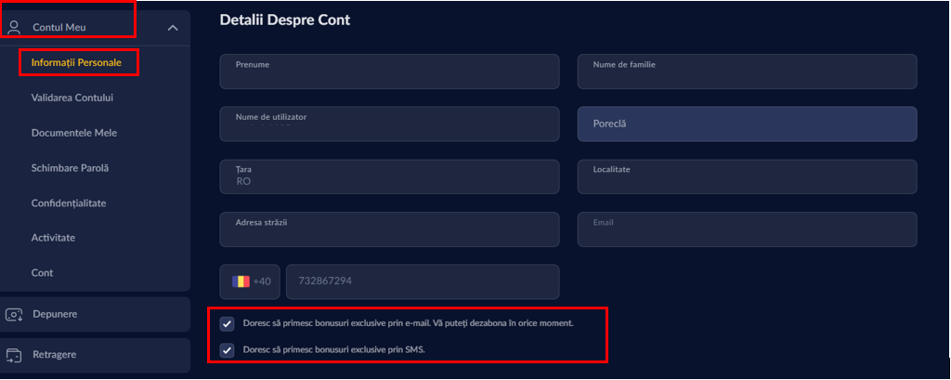Select Informații Personale in the sidebar
Screen dimensions: 951x380
point(76,62)
